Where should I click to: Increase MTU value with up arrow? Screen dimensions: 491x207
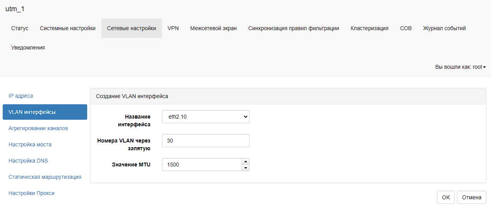click(245, 161)
